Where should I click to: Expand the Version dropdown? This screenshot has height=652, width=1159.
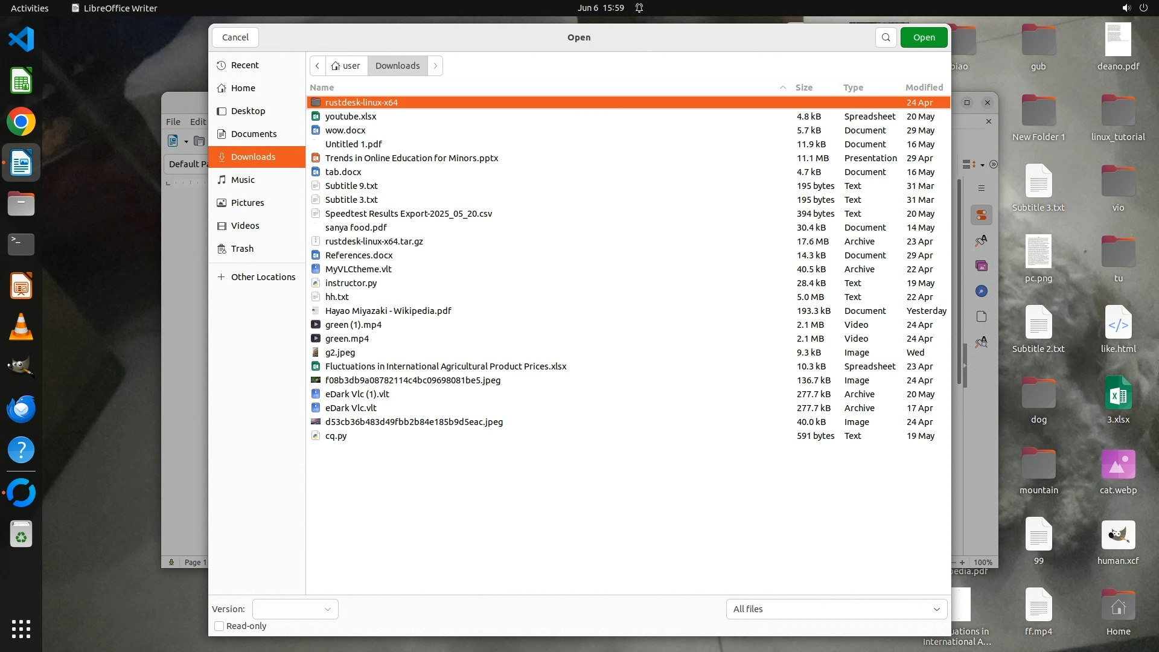[x=295, y=609]
